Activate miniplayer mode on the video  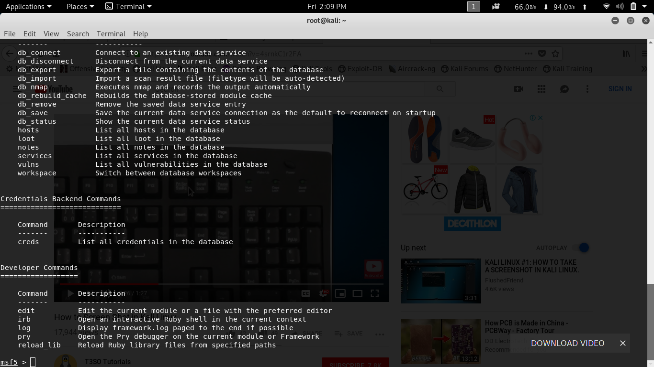tap(340, 293)
